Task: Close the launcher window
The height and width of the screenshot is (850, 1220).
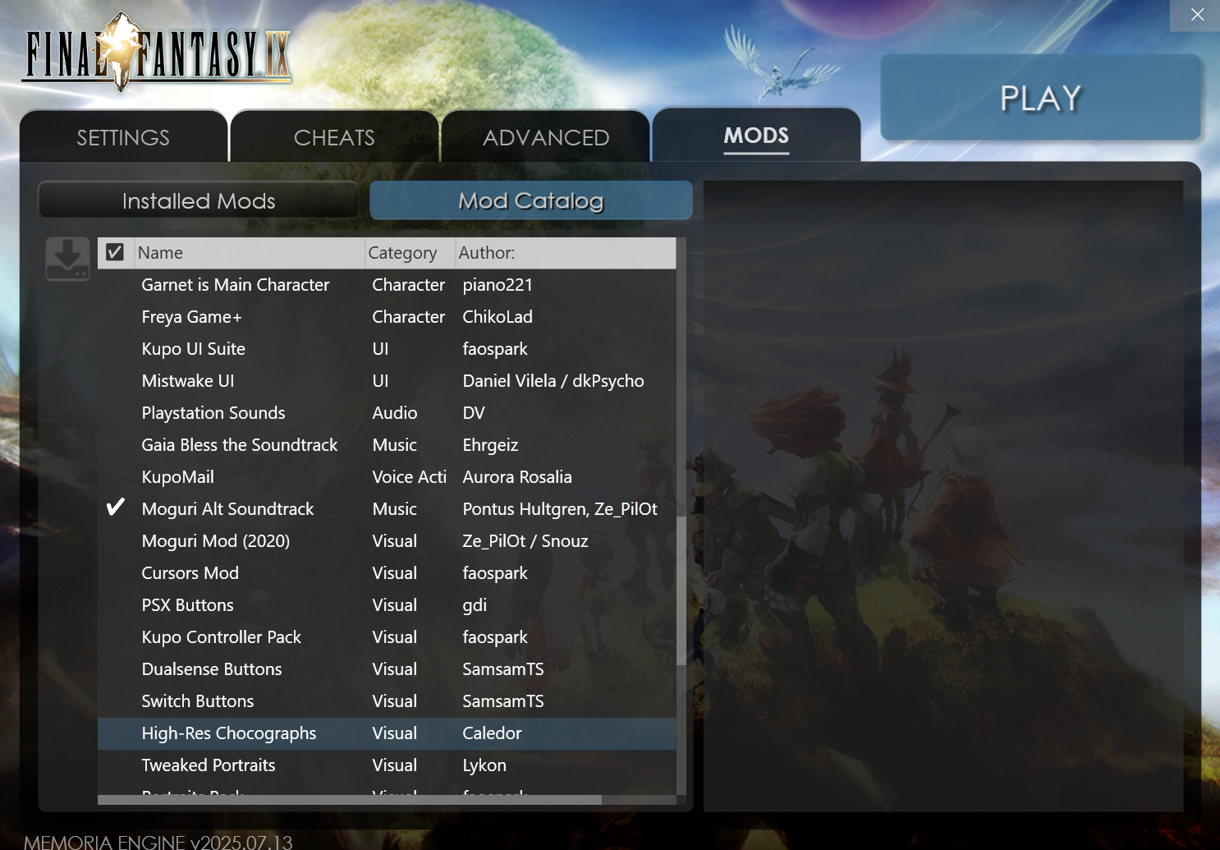Action: 1197,15
